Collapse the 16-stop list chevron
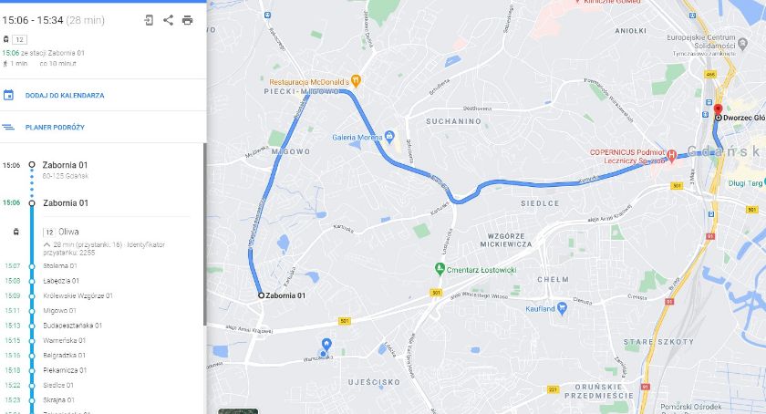The height and width of the screenshot is (414, 766). pyautogui.click(x=47, y=244)
